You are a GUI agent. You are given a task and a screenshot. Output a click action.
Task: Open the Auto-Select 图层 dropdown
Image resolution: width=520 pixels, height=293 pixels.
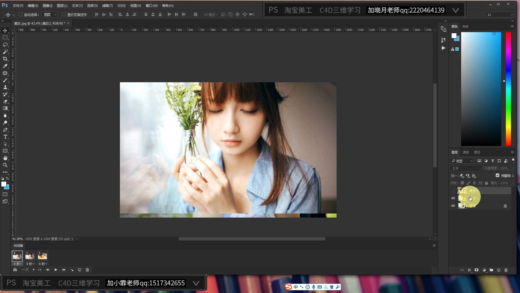50,15
